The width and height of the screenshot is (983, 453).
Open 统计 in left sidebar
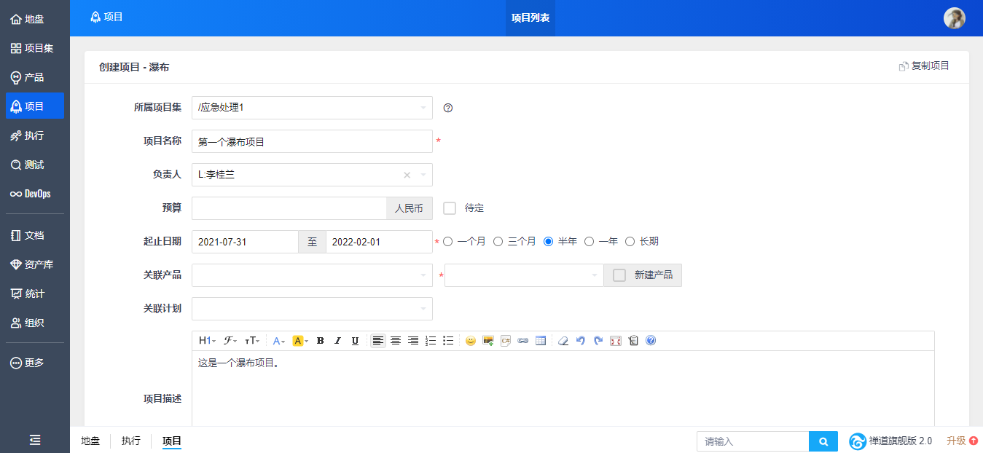[x=35, y=294]
